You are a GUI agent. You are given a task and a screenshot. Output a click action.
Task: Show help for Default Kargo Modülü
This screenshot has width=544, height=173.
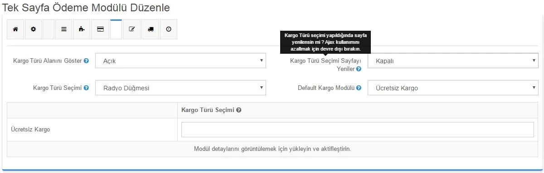click(x=359, y=88)
